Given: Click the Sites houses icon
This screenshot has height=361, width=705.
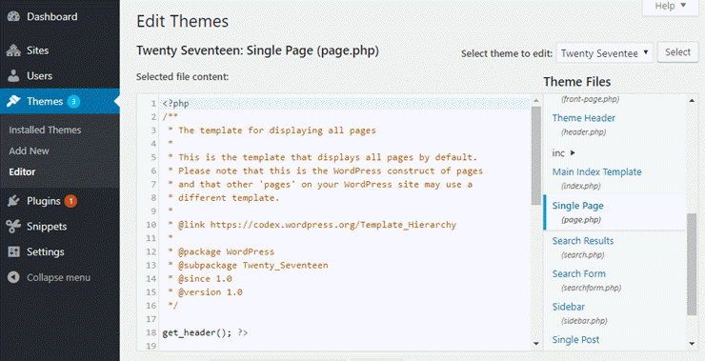Looking at the screenshot, I should point(13,50).
